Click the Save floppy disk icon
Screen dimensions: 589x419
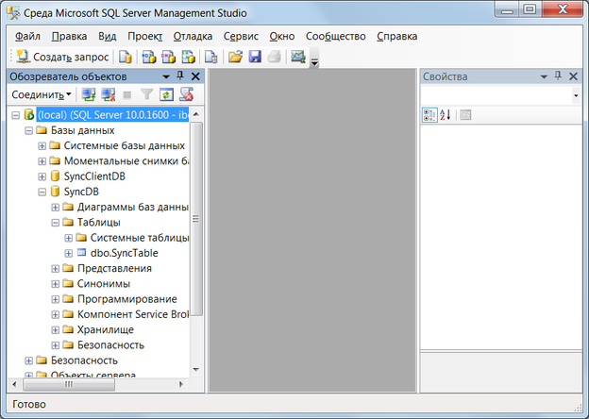point(255,57)
